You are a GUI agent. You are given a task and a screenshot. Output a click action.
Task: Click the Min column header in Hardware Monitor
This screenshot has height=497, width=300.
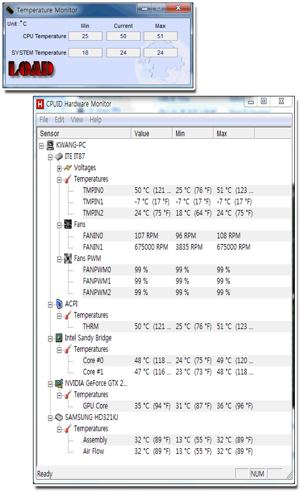pos(193,134)
